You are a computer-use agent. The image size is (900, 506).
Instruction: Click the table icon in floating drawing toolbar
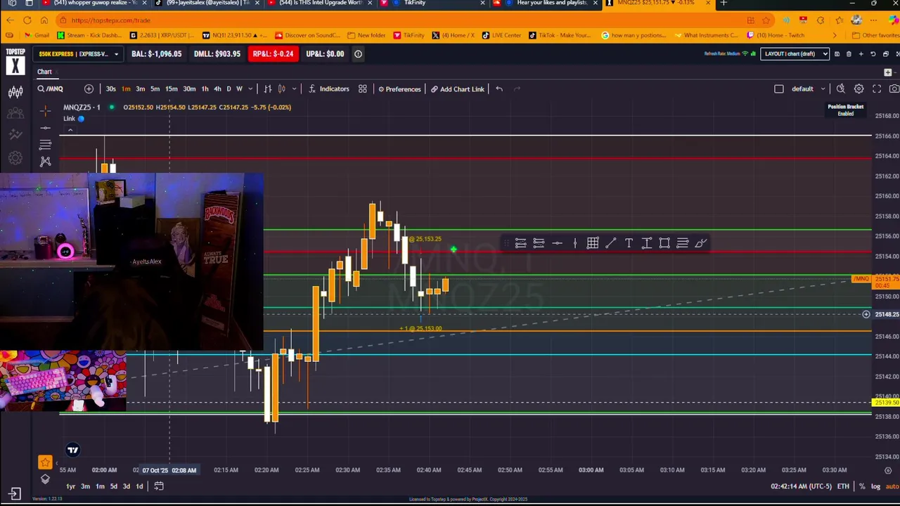593,243
